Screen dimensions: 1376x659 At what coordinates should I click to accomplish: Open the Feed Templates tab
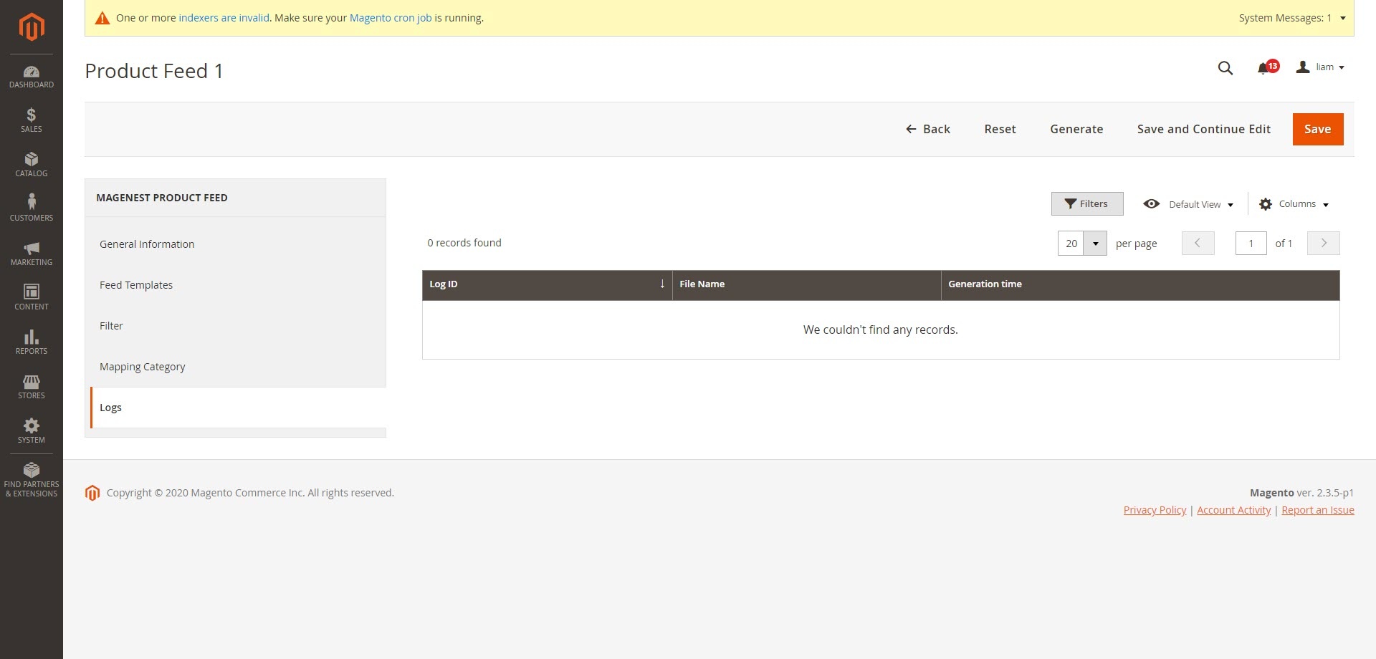coord(235,285)
